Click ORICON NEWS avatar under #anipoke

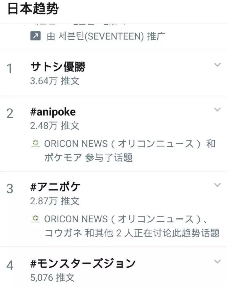[35, 143]
